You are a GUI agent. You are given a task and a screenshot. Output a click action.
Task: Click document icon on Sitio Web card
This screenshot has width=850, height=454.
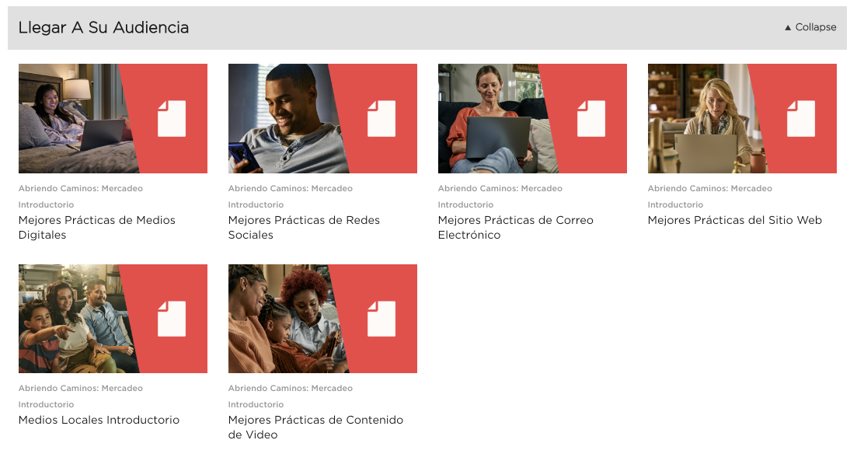pyautogui.click(x=801, y=118)
